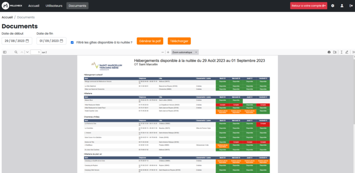This screenshot has width=355, height=173.
Task: Click the 'sur 2' page count label
Action: [44, 52]
